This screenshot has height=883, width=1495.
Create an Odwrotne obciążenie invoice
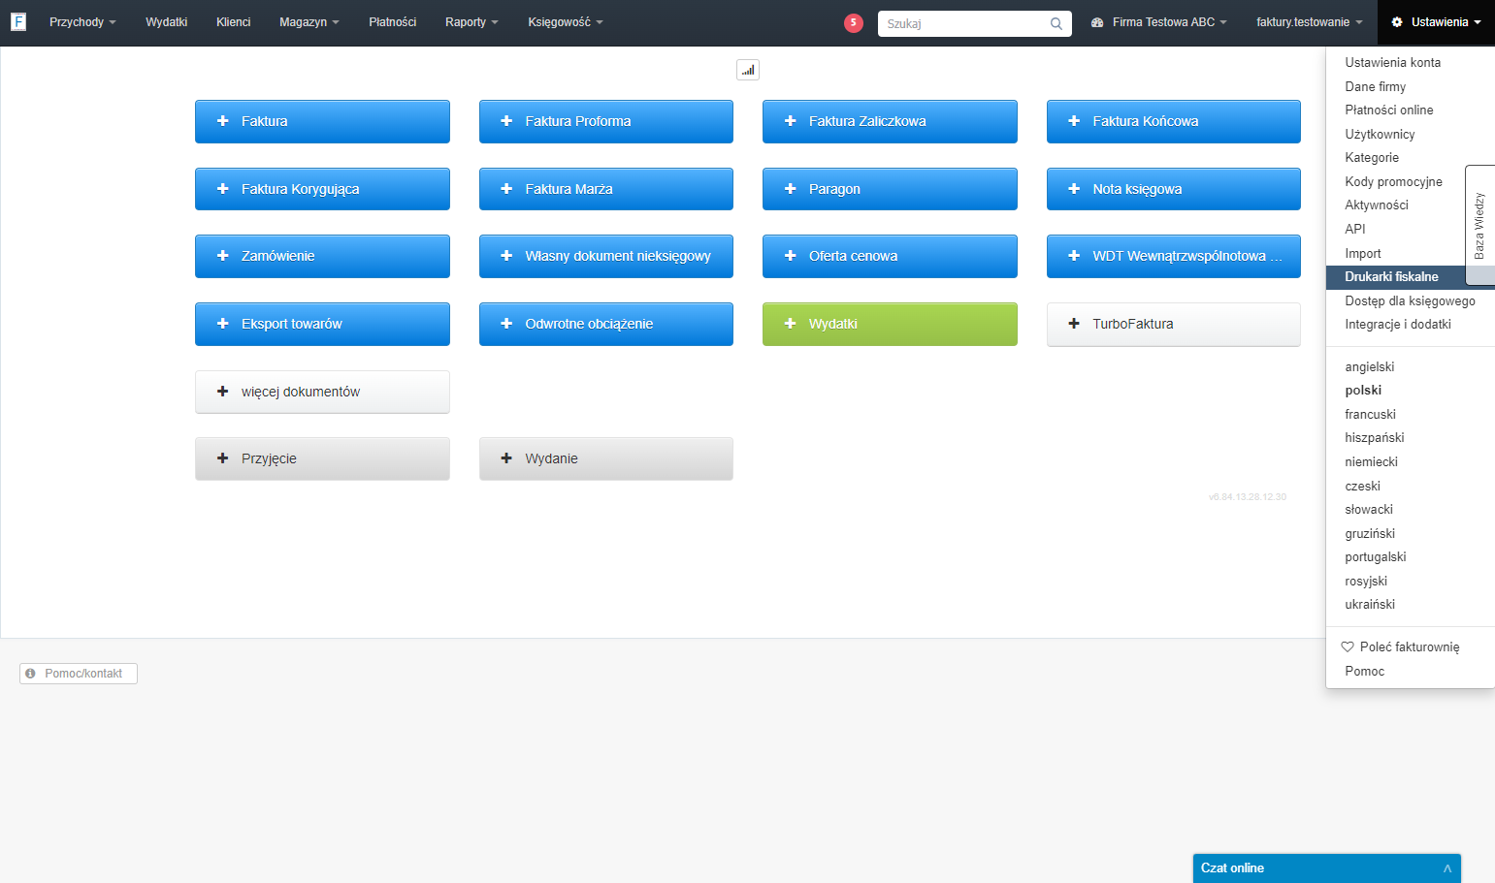tap(606, 324)
